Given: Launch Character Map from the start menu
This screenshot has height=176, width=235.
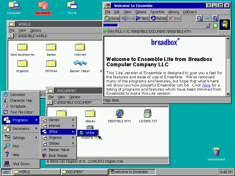Looking at the screenshot, I should (21, 100).
